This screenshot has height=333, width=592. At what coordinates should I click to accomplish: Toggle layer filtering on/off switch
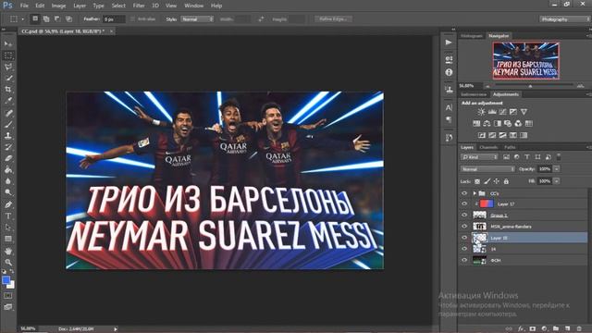click(559, 156)
